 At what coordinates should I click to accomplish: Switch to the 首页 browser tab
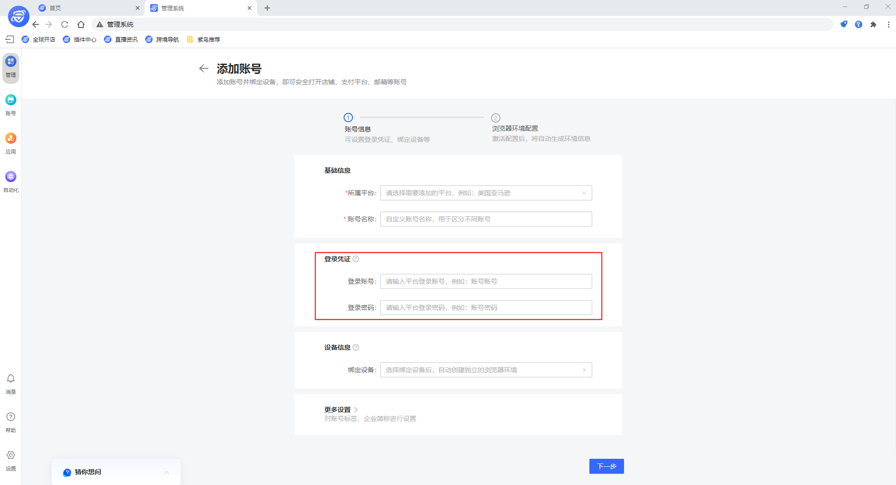tap(55, 7)
